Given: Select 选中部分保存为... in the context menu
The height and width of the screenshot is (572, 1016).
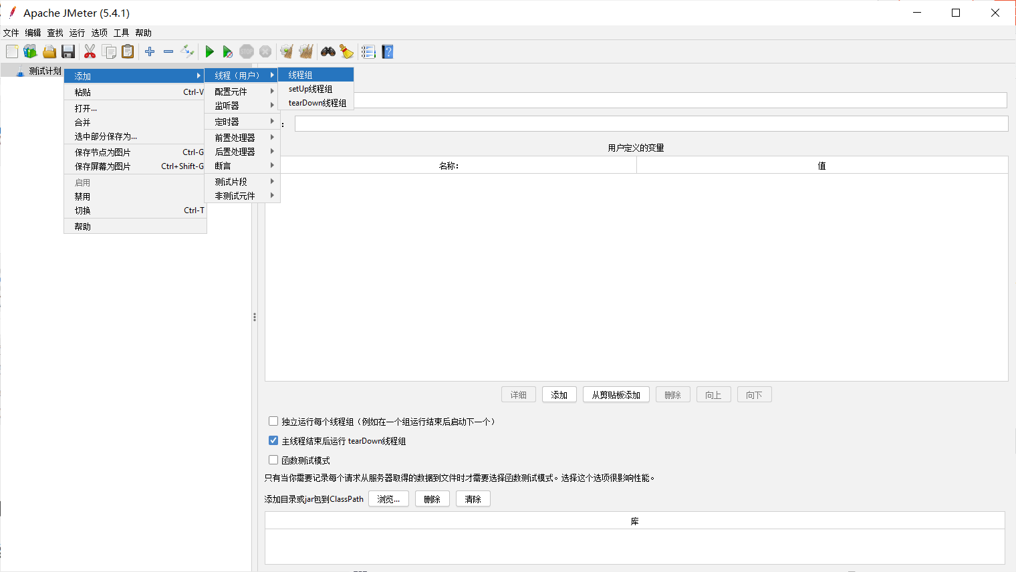Looking at the screenshot, I should point(135,136).
